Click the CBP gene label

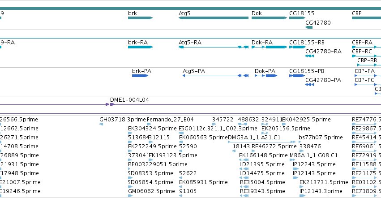coord(357,13)
